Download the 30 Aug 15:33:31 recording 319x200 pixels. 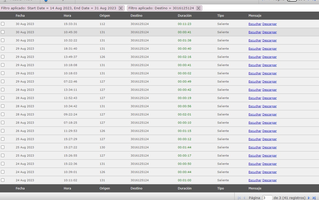[x=269, y=24]
